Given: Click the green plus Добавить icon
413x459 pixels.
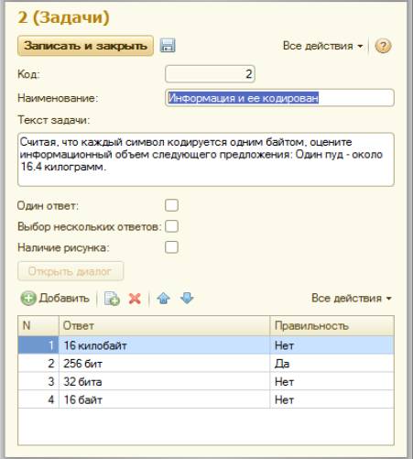Looking at the screenshot, I should tap(28, 298).
